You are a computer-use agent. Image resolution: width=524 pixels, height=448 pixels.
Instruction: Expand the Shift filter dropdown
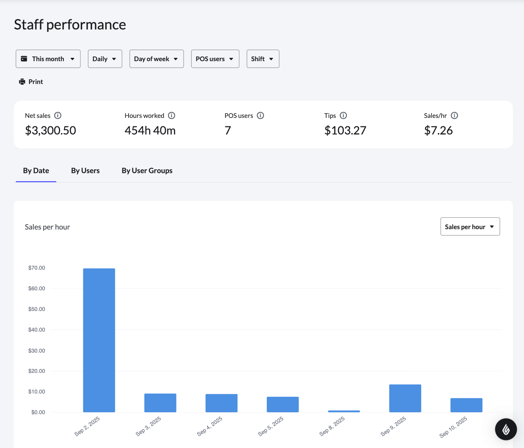(263, 59)
